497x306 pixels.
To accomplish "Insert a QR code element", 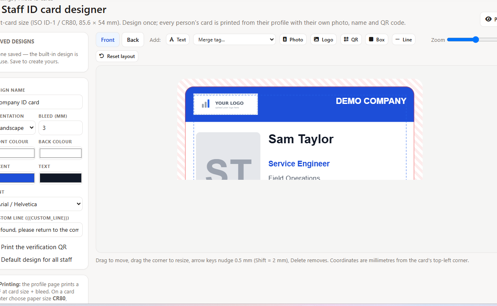I will click(x=351, y=39).
